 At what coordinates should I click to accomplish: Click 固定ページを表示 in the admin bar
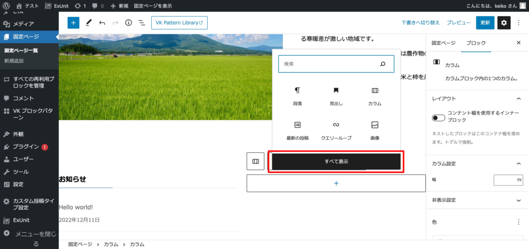click(x=153, y=6)
